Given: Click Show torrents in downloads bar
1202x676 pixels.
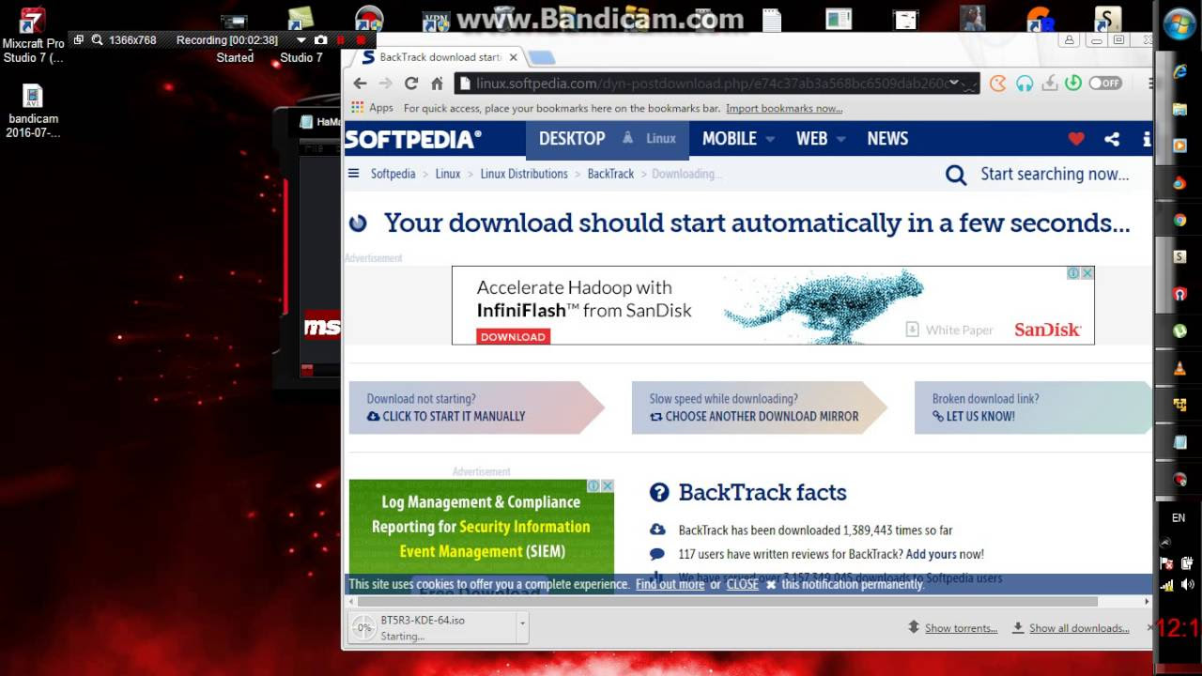Looking at the screenshot, I should (x=953, y=628).
